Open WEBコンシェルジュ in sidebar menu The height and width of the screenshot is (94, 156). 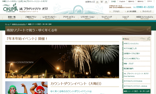pos(136,44)
